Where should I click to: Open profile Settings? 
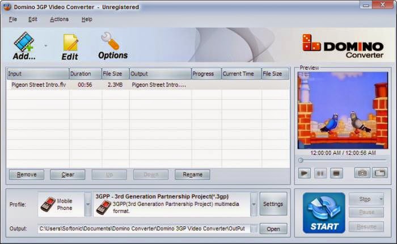click(x=273, y=204)
